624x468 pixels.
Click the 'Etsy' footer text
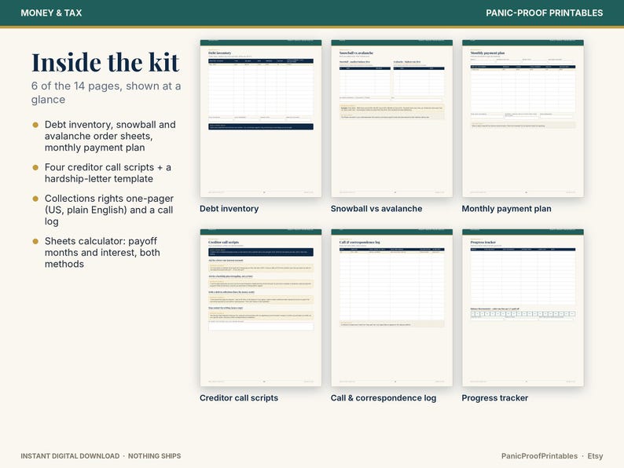click(x=595, y=456)
